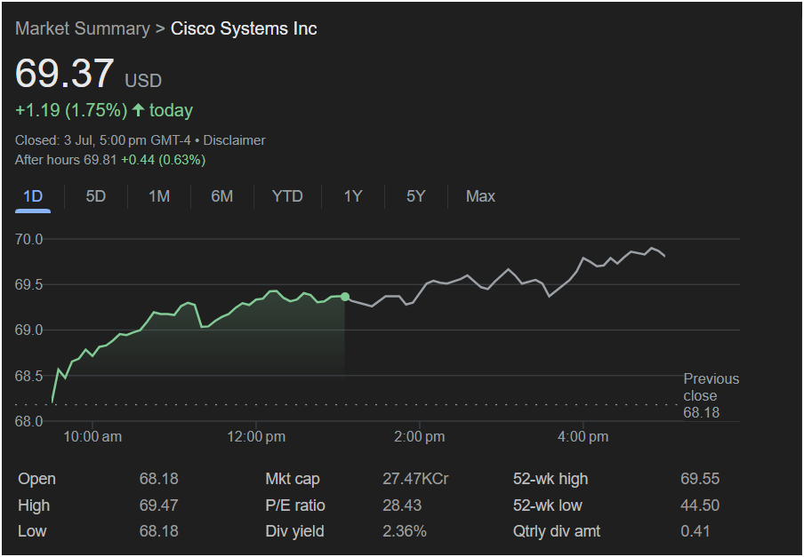Screen dimensions: 804x557
Task: Click the 52-wk high value 69.55
Action: pos(700,479)
